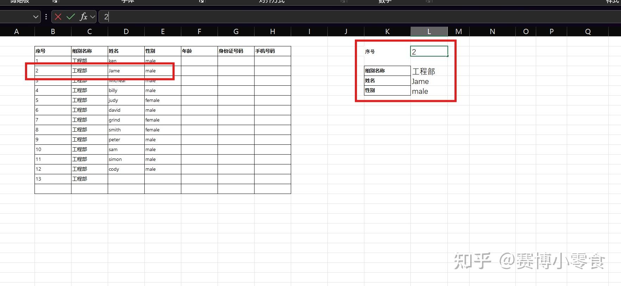Click the three-dot handle beside Name Box
Image resolution: width=621 pixels, height=286 pixels.
point(46,17)
